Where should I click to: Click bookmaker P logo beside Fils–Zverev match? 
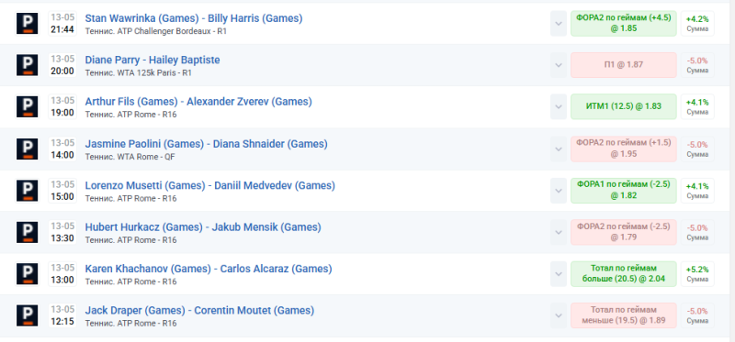click(28, 106)
